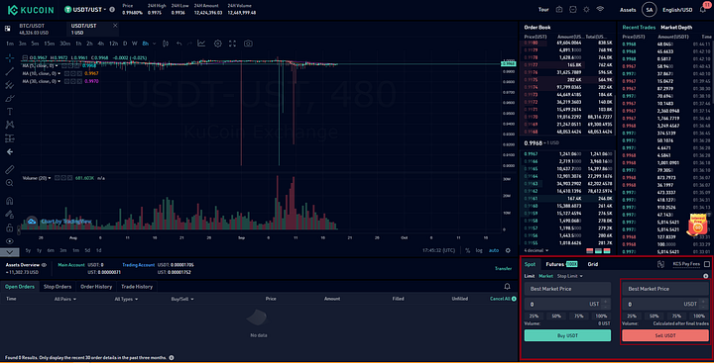The image size is (714, 363).
Task: Lock all drawing tools
Action: click(x=10, y=227)
